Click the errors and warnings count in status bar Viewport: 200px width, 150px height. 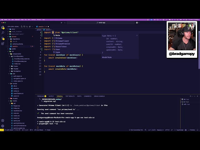(x=25, y=130)
